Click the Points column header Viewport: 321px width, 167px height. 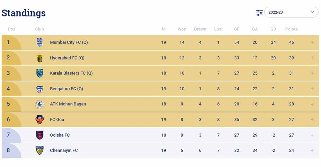(x=291, y=29)
